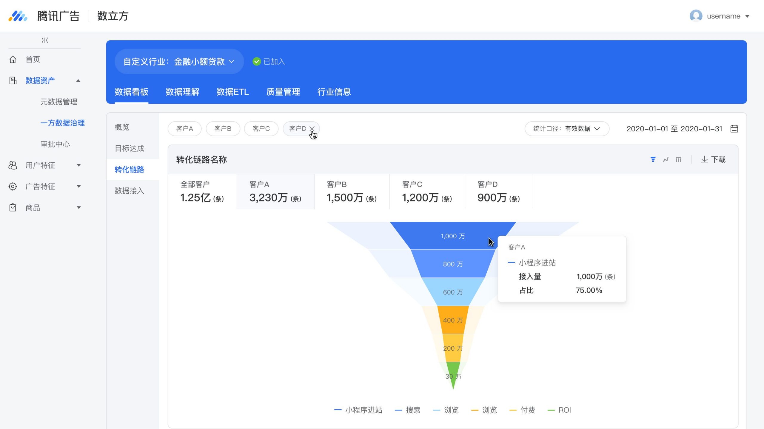Select the 客户C filter tag

tap(261, 129)
